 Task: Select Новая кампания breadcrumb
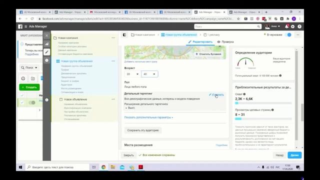point(143,35)
